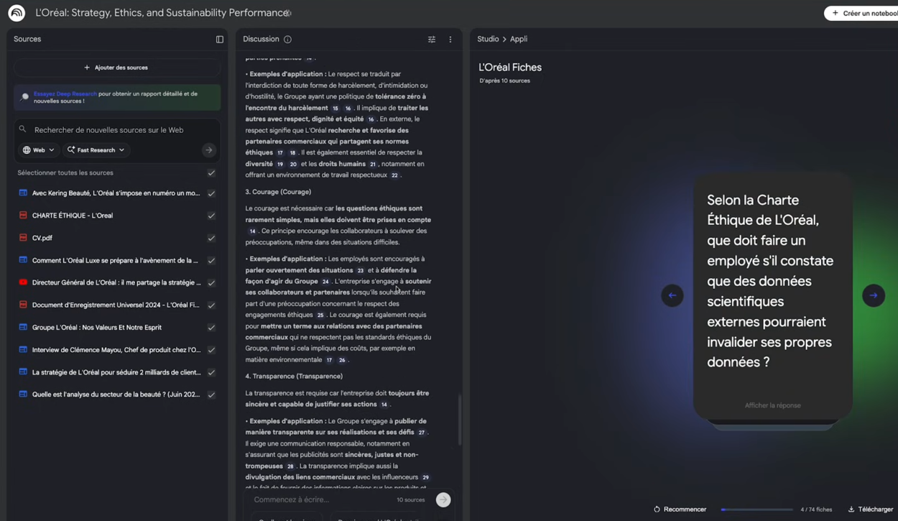Screen dimensions: 898x521
Task: Expand the Fast Research mode dropdown
Action: tap(96, 149)
